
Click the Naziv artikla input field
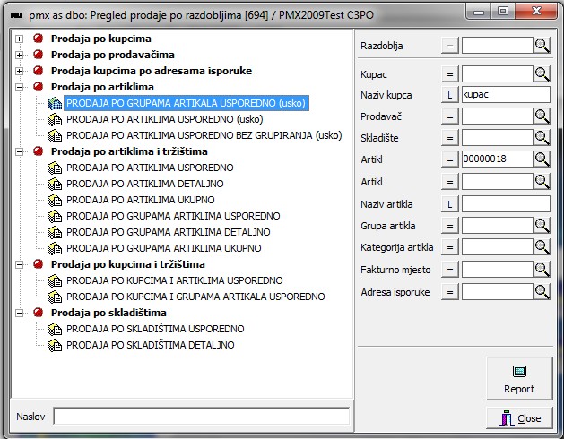tap(506, 204)
